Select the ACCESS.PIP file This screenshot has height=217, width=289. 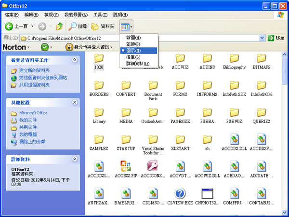click(126, 169)
